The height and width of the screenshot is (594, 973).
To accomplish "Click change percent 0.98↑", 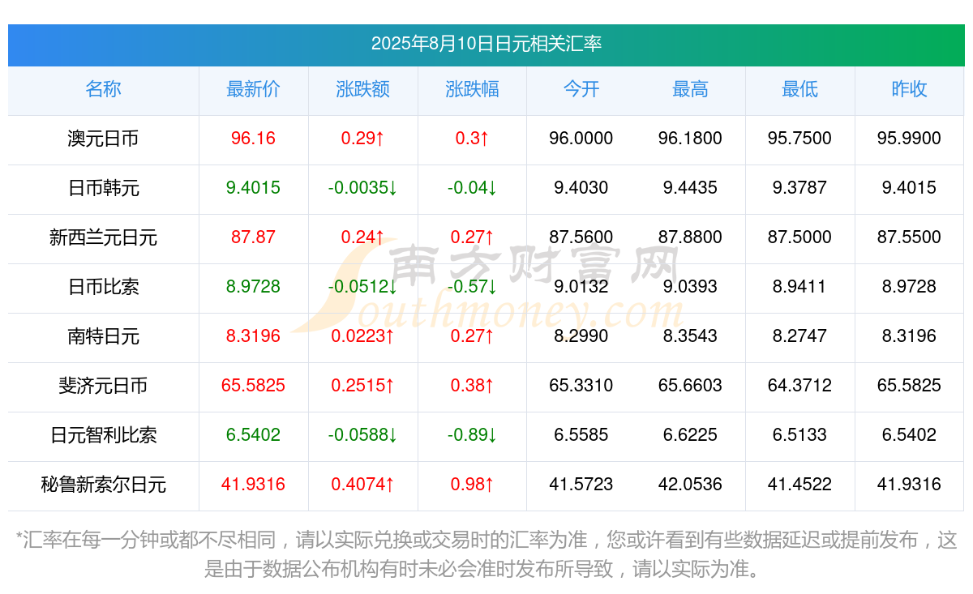I will (x=472, y=485).
